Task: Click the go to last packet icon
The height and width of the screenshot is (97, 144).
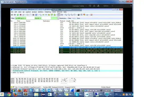Action: click(55, 15)
